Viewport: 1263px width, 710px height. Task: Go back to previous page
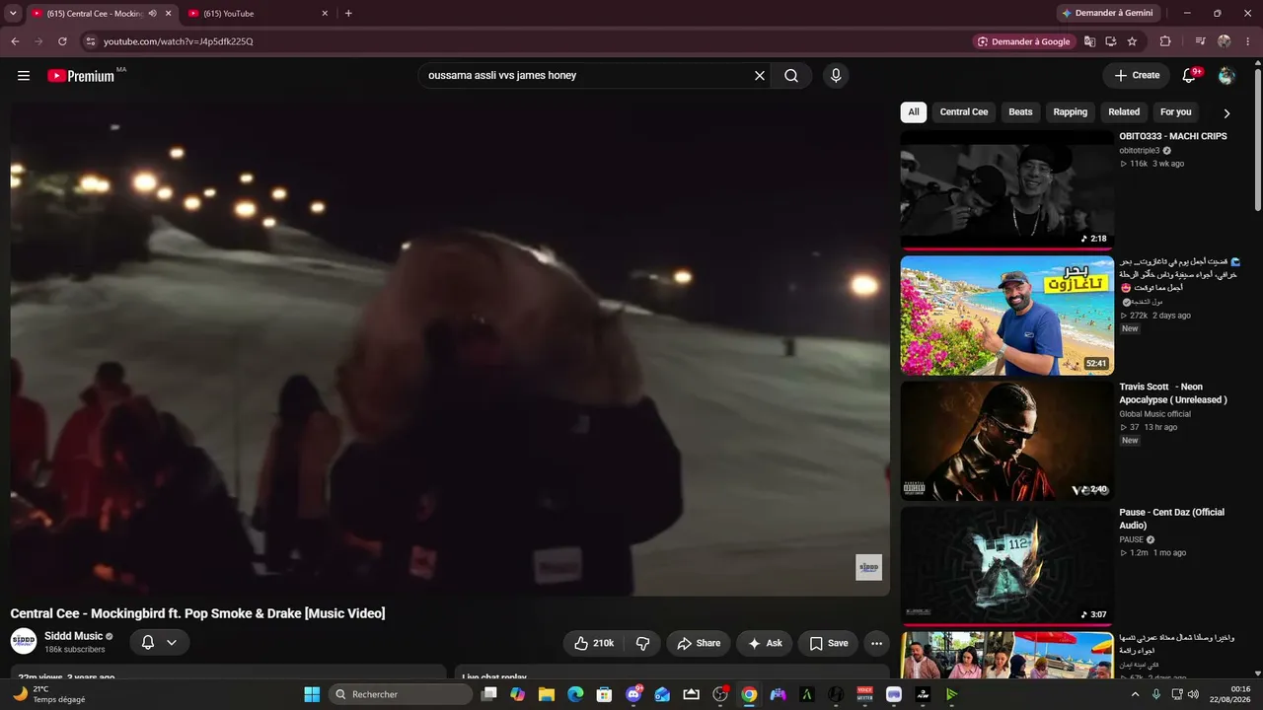tap(15, 41)
